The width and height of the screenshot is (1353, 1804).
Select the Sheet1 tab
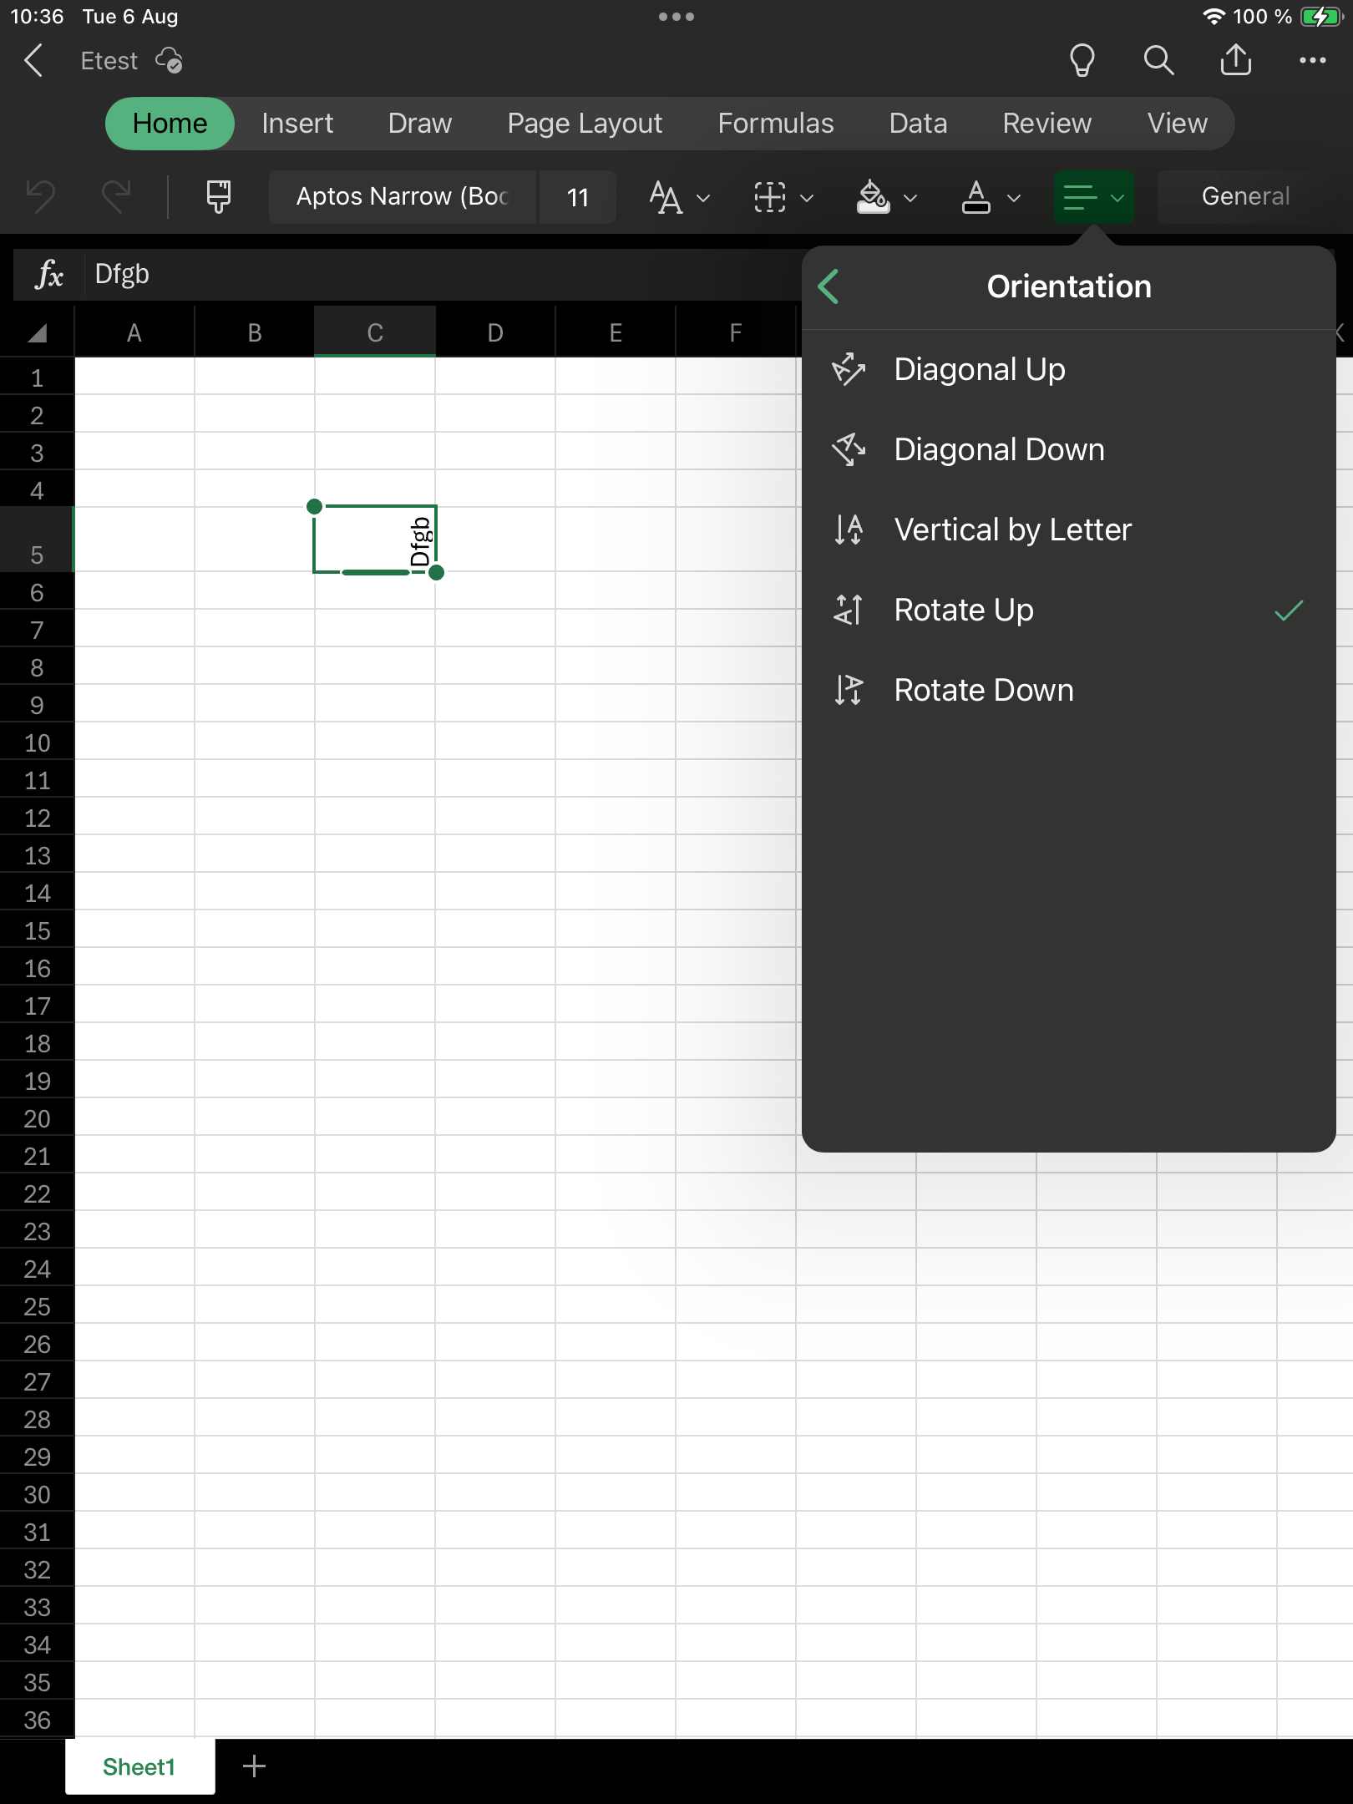(x=139, y=1766)
